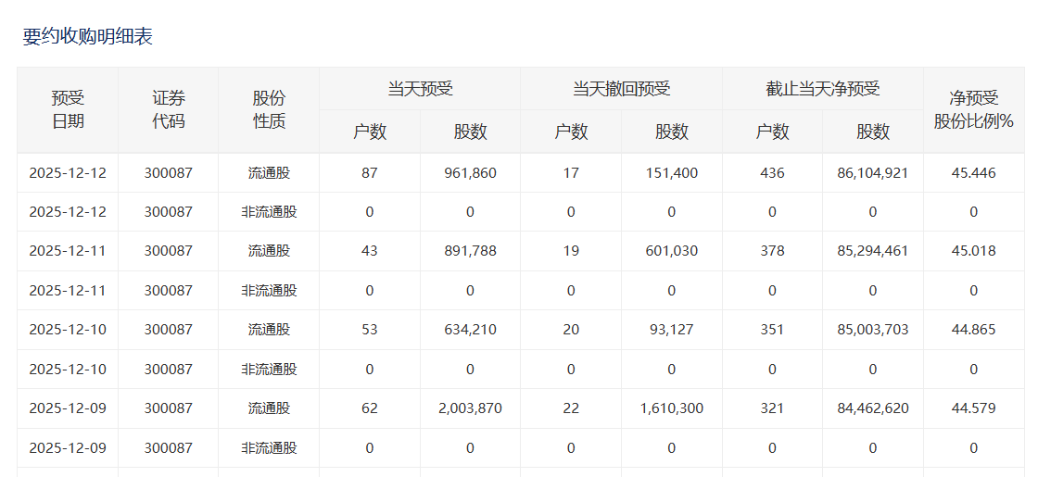Click withdrawn household count 20 cell
Image resolution: width=1038 pixels, height=477 pixels.
(571, 330)
